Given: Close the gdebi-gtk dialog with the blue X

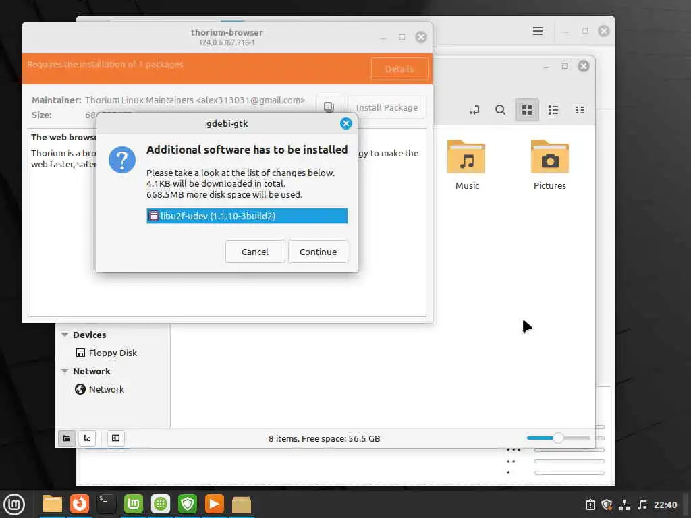Looking at the screenshot, I should [x=346, y=124].
